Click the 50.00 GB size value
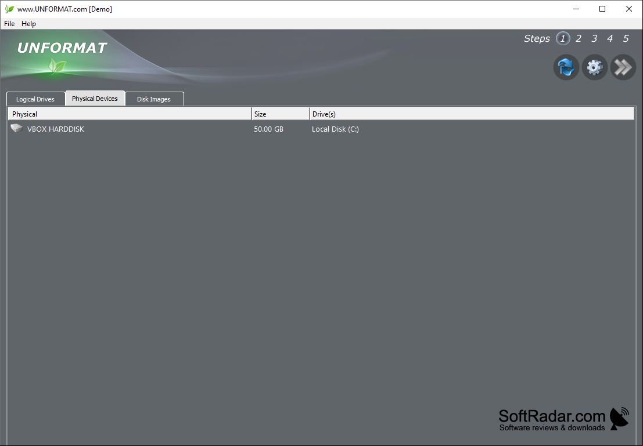The width and height of the screenshot is (643, 446). coord(268,129)
